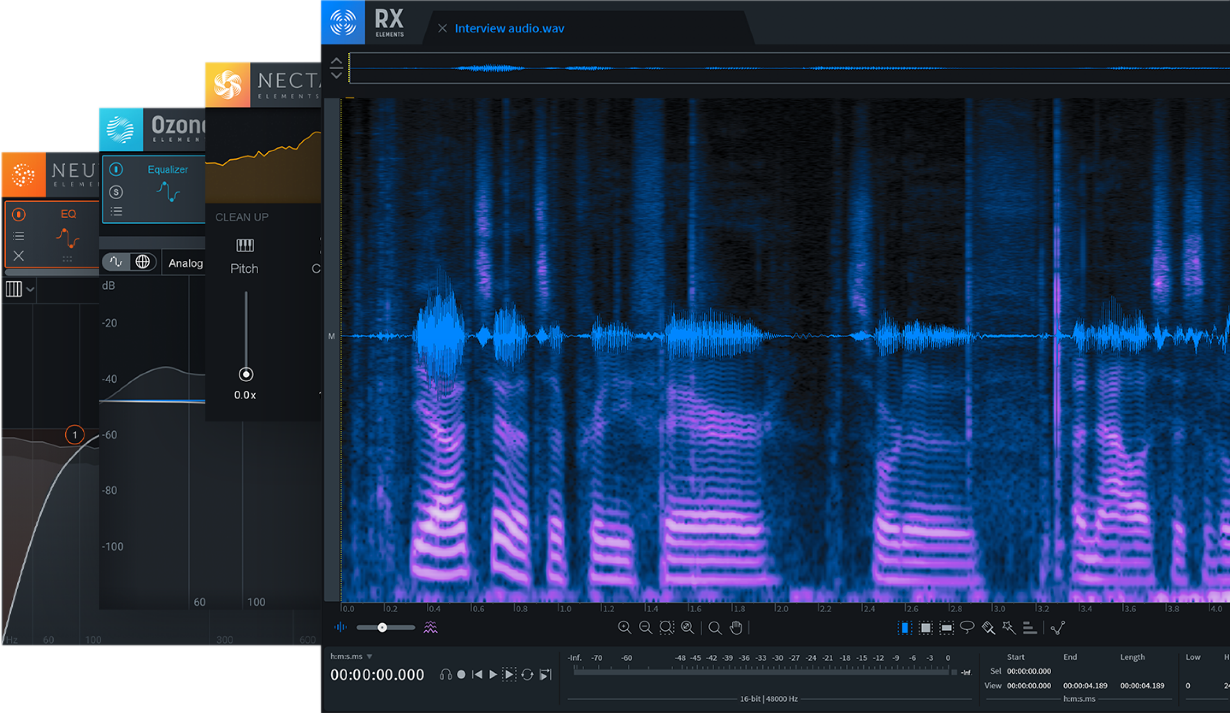Image resolution: width=1230 pixels, height=713 pixels.
Task: Click the Record button
Action: coord(461,675)
